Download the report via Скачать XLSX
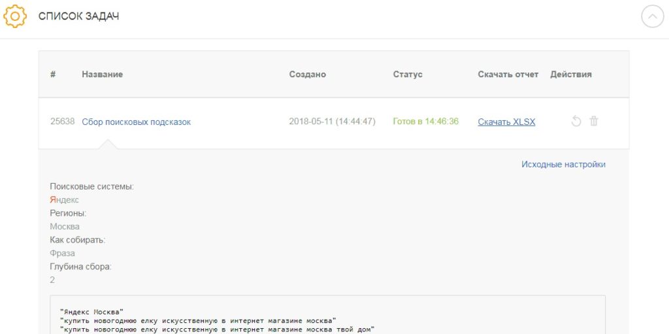The image size is (669, 334). [506, 122]
